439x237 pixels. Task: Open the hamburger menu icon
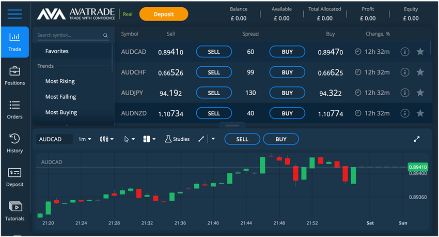pyautogui.click(x=14, y=14)
